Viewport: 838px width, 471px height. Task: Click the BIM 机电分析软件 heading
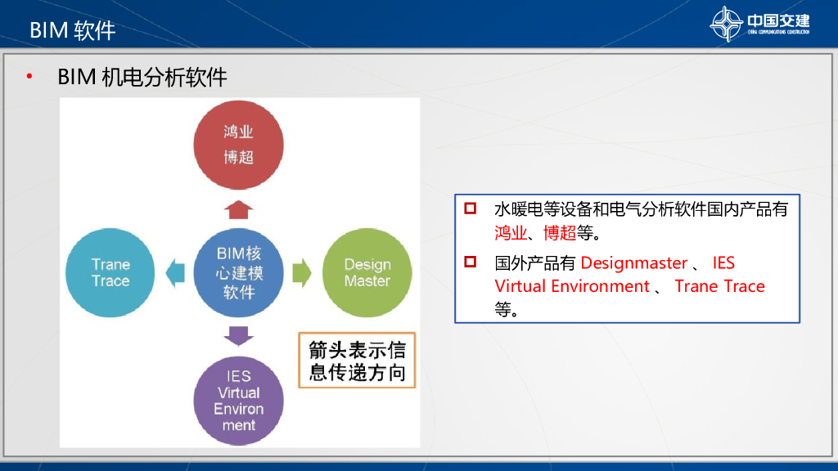point(142,77)
